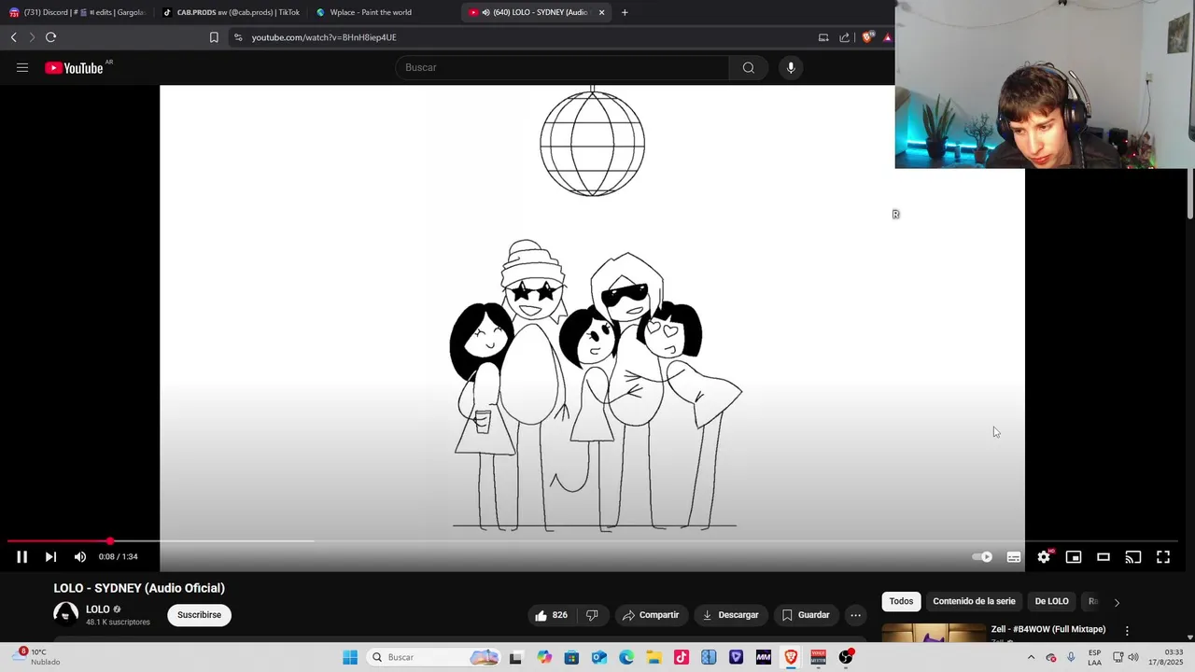Open Brave from the taskbar
This screenshot has height=672, width=1195.
click(x=791, y=657)
